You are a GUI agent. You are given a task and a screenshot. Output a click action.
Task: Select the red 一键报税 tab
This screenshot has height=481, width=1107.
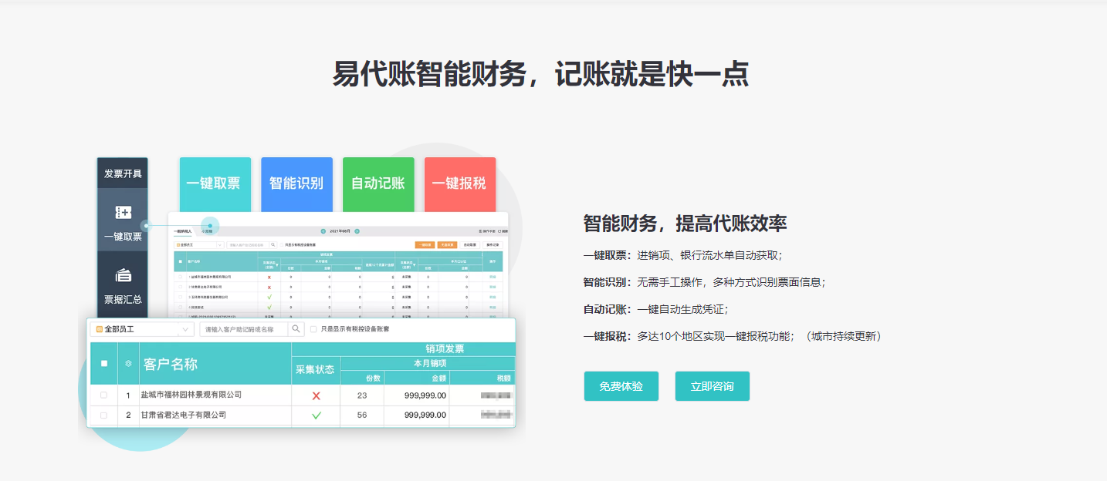point(459,183)
